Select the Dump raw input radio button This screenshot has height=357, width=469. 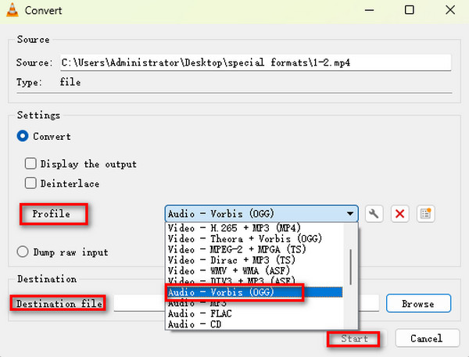23,252
